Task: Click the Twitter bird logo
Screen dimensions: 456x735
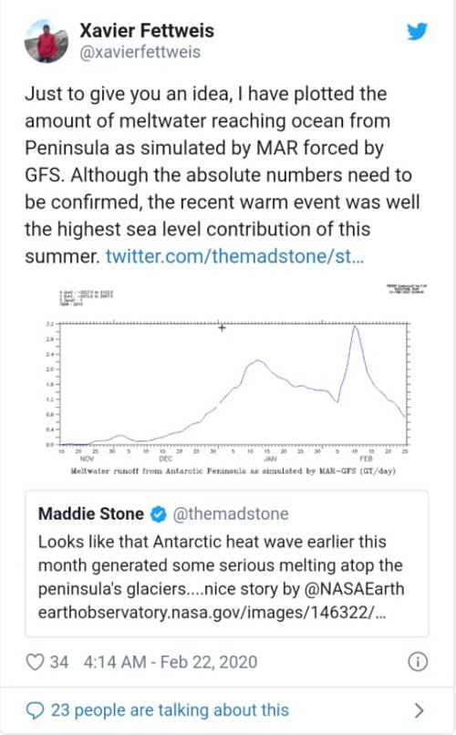Action: pyautogui.click(x=417, y=31)
